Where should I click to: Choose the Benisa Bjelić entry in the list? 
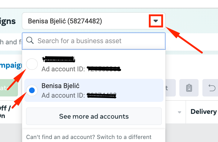pos(94,90)
